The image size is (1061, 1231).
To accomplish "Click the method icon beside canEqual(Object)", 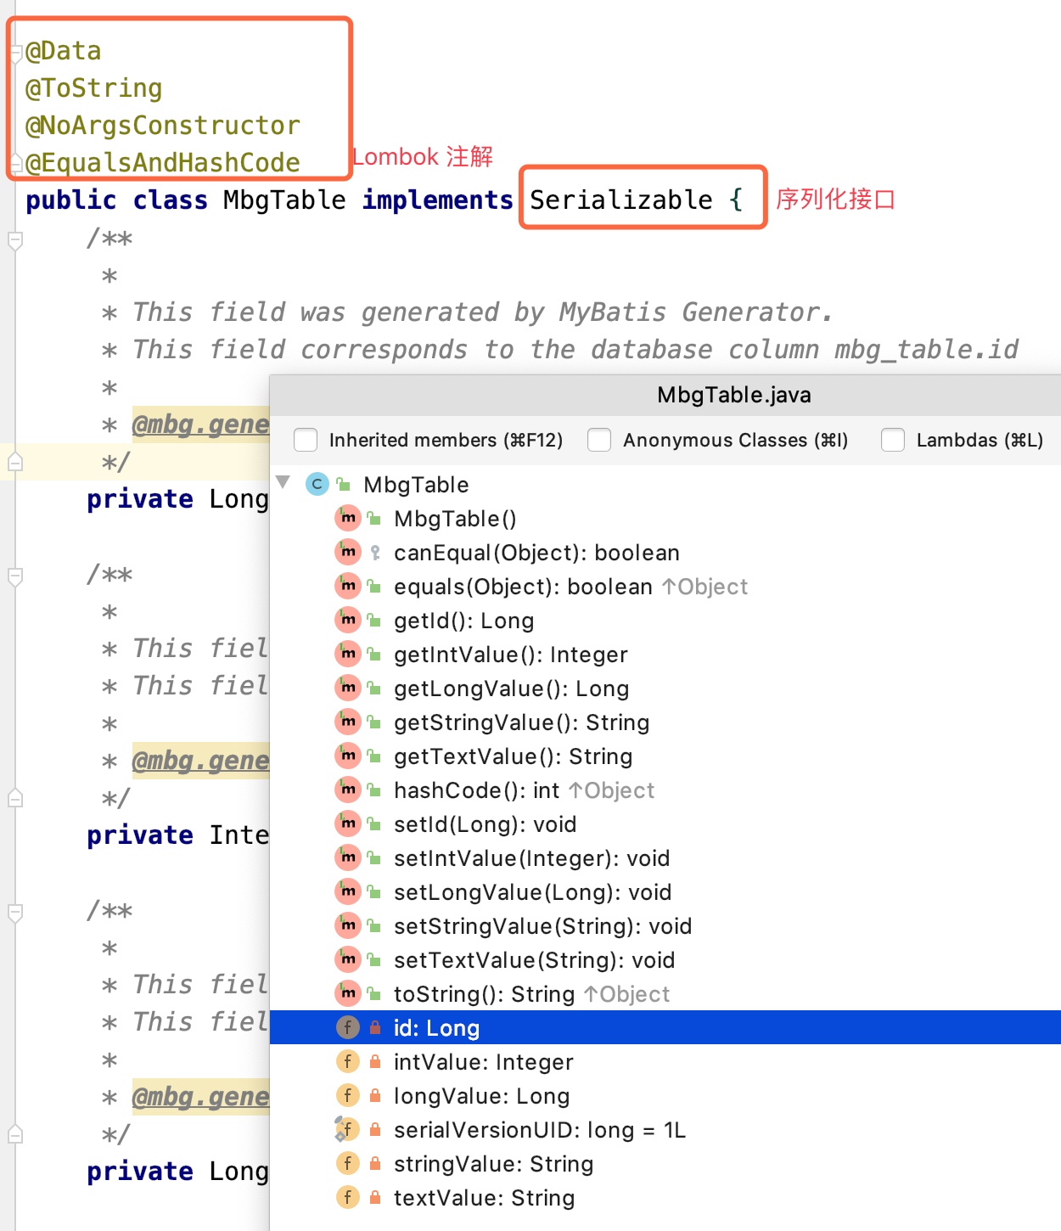I will (348, 552).
